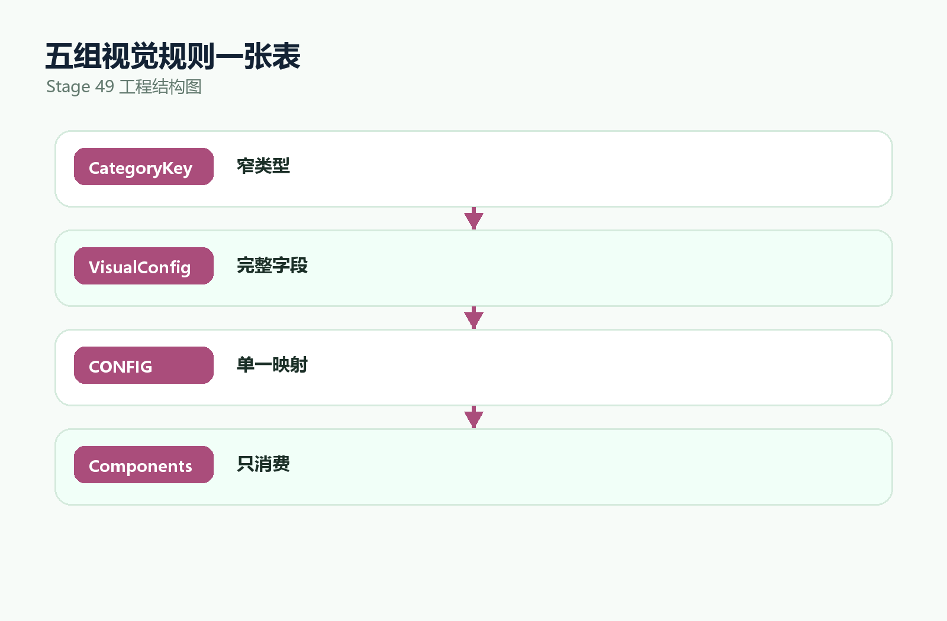Click the CONFIG label badge
The width and height of the screenshot is (947, 621).
pos(144,366)
